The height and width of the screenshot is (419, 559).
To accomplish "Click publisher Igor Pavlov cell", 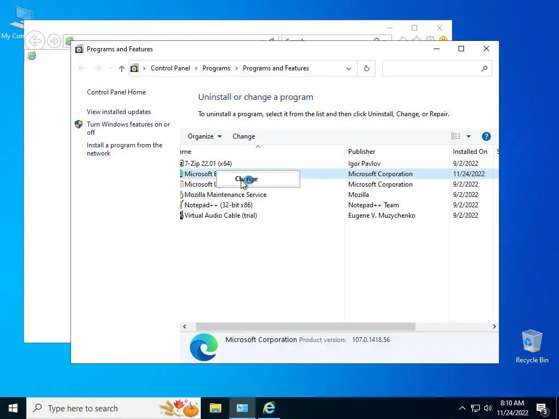I will (x=364, y=164).
